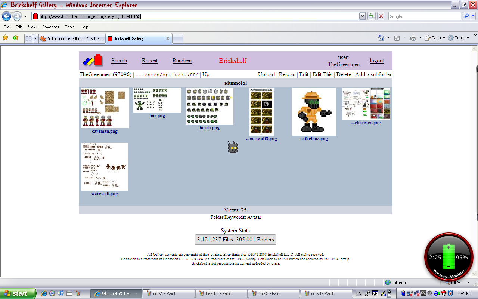Open Favorites Center with star icon
Screen dimensions: 478x299
click(5, 38)
